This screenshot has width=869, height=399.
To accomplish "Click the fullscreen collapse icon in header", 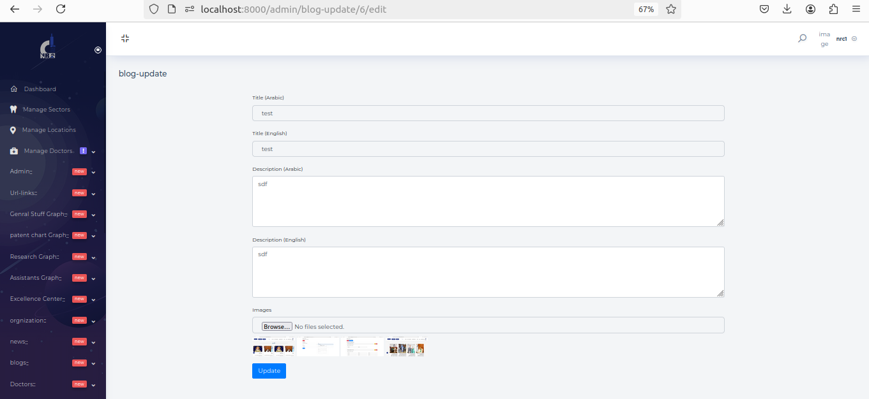I will 125,38.
